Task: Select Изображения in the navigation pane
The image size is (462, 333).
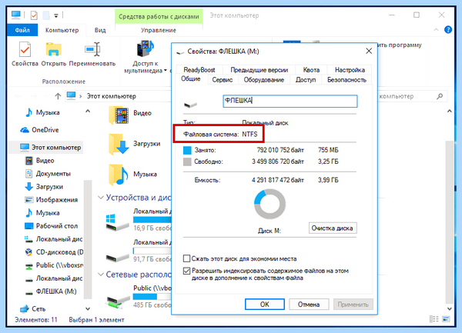Action: (52, 200)
